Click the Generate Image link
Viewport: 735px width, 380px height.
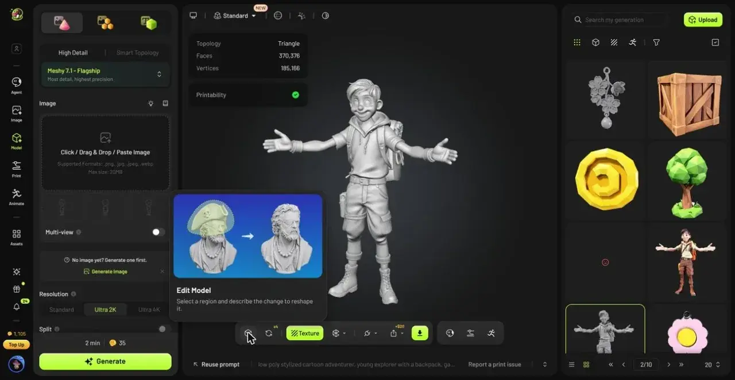pyautogui.click(x=105, y=272)
